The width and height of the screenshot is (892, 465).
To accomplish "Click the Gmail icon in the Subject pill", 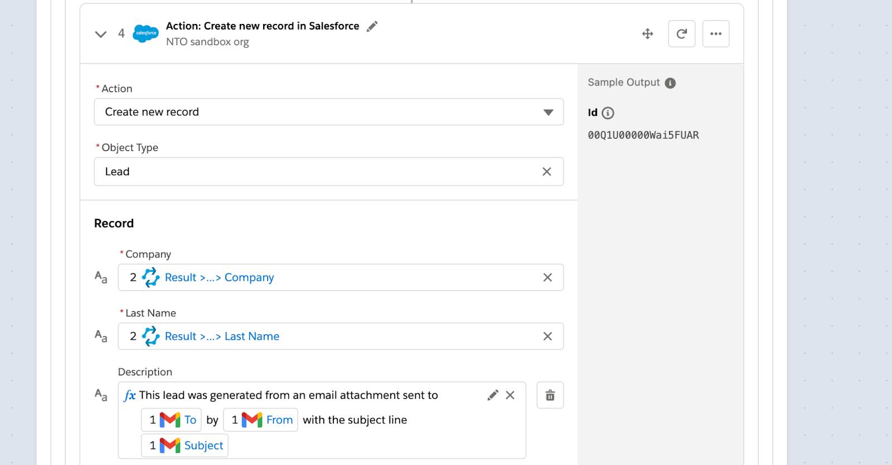I will [170, 446].
